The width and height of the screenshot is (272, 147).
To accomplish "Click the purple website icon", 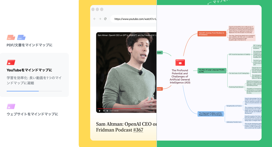I will 11,106.
